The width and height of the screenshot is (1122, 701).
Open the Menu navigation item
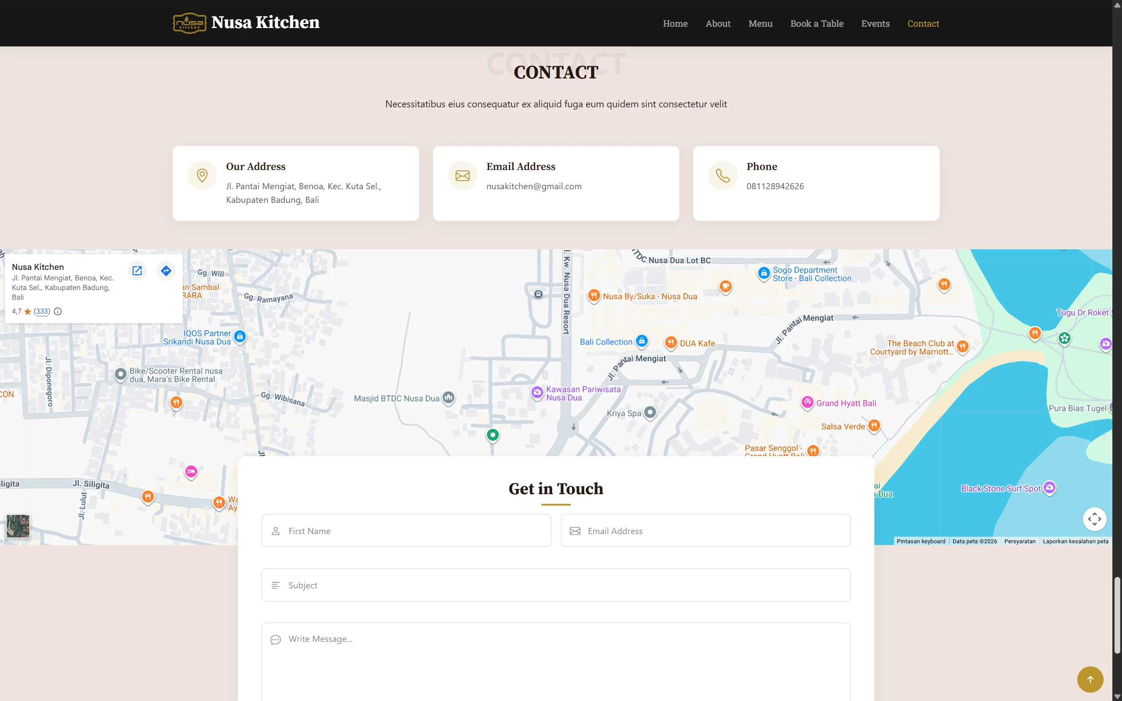point(760,24)
